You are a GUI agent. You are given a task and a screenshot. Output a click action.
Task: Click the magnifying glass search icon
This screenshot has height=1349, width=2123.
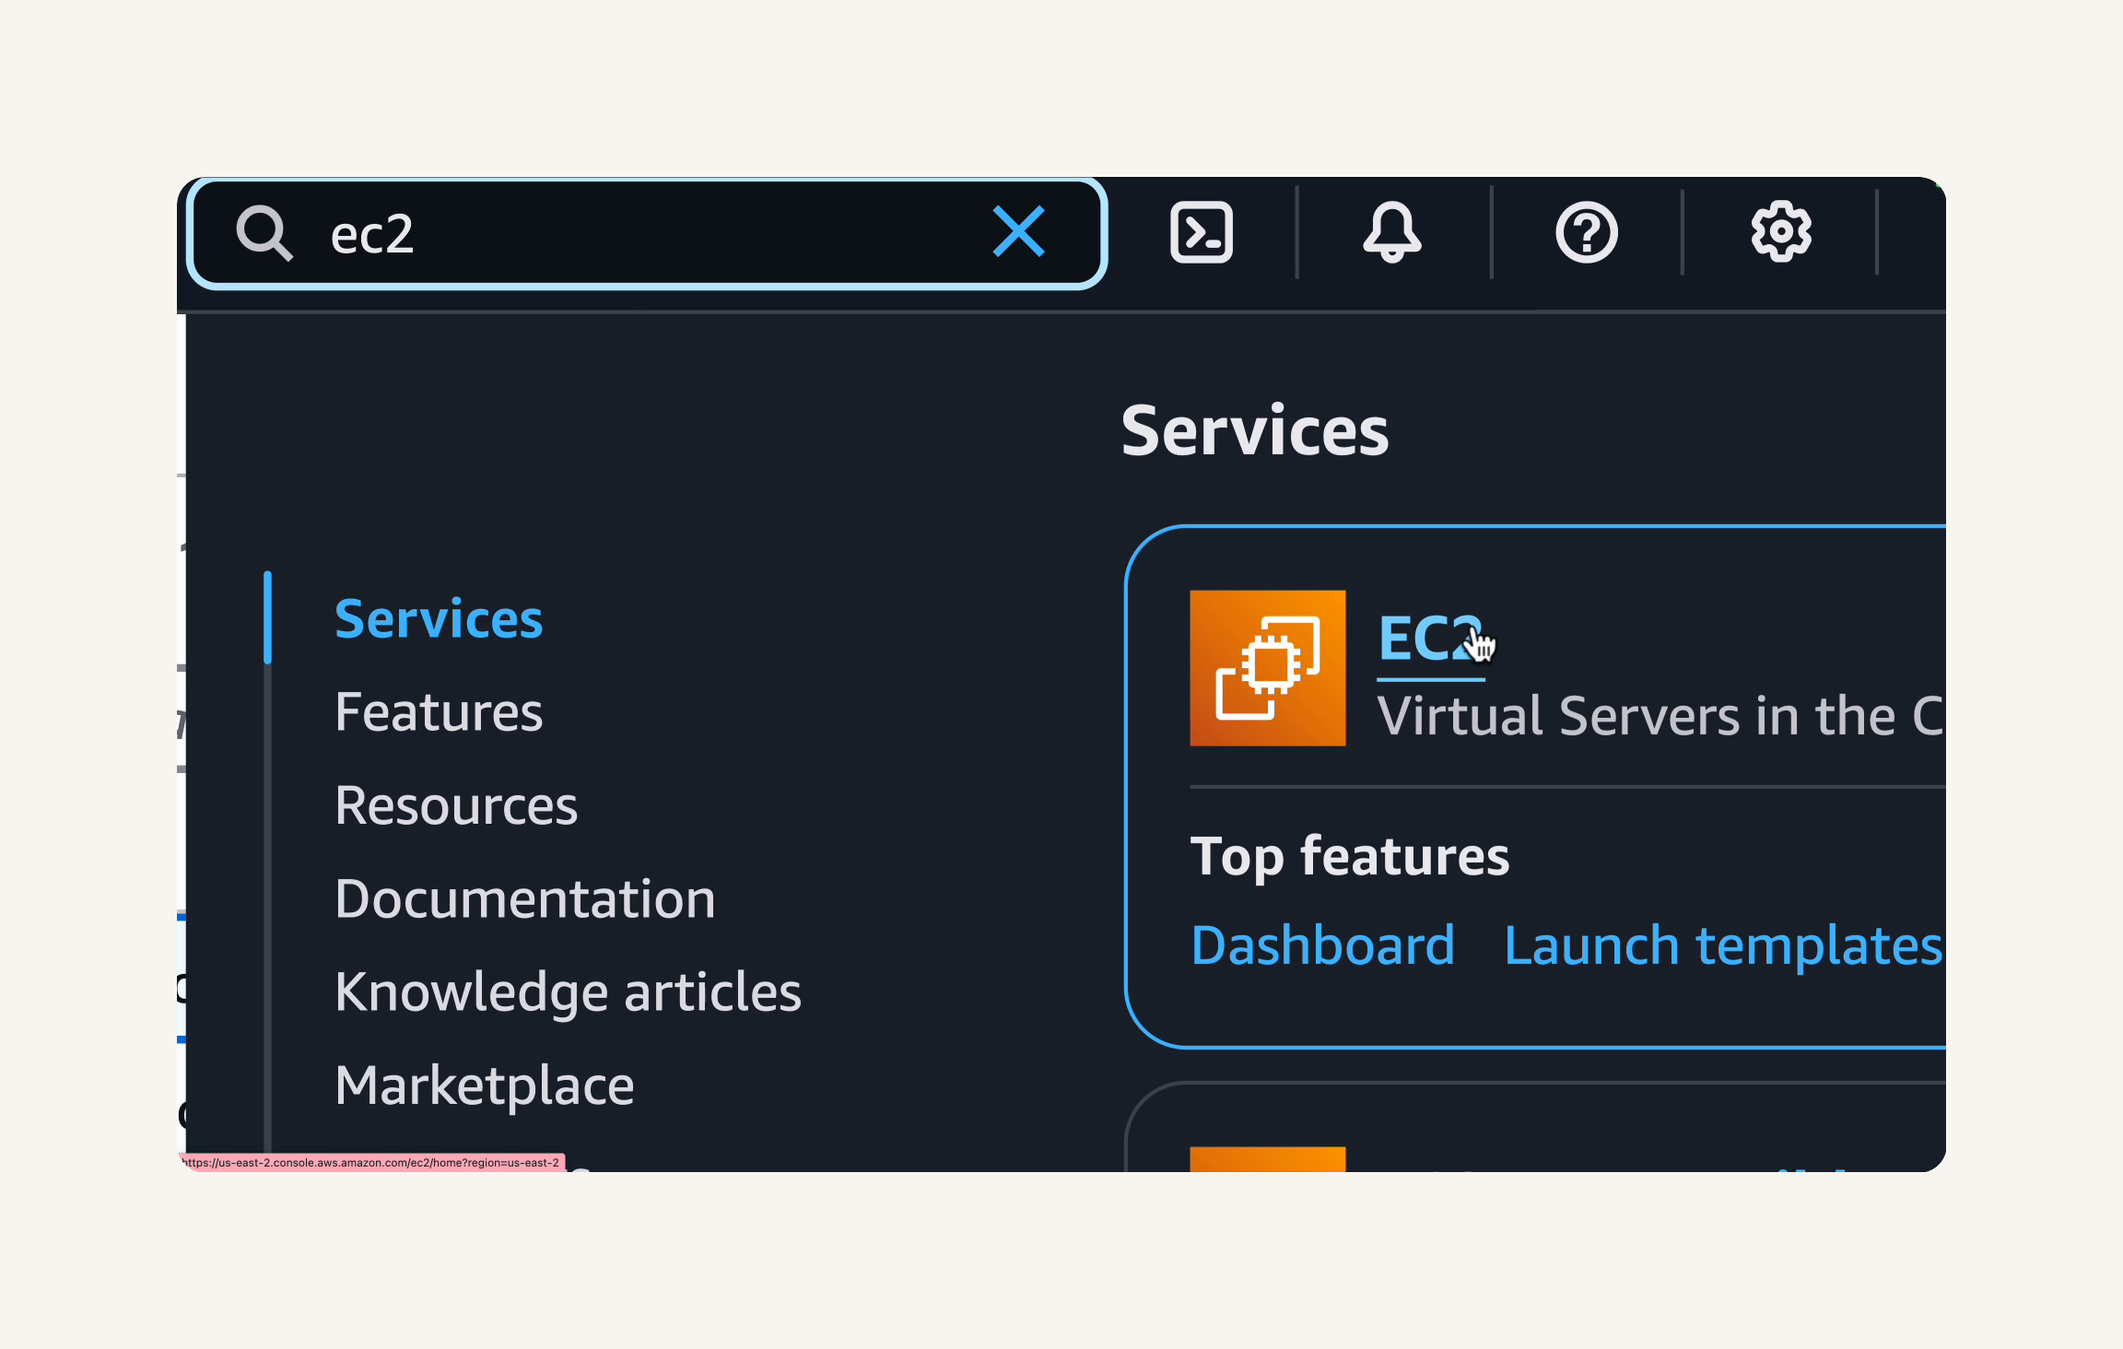[264, 233]
